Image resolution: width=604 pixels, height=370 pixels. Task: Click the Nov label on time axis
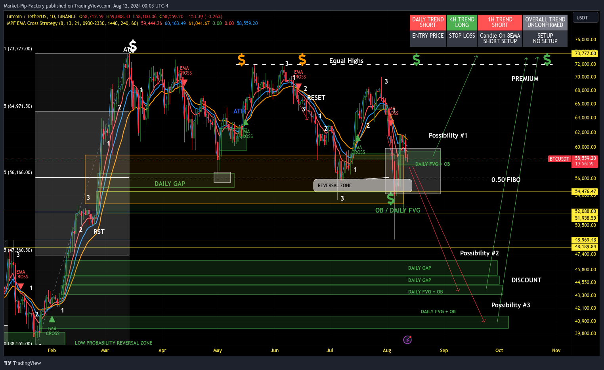click(x=556, y=351)
